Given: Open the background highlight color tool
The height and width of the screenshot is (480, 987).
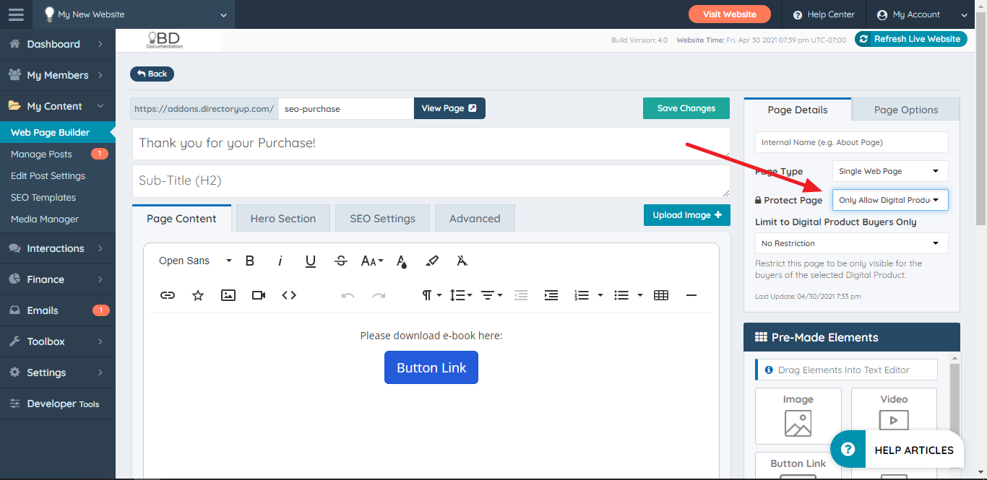Looking at the screenshot, I should 432,261.
